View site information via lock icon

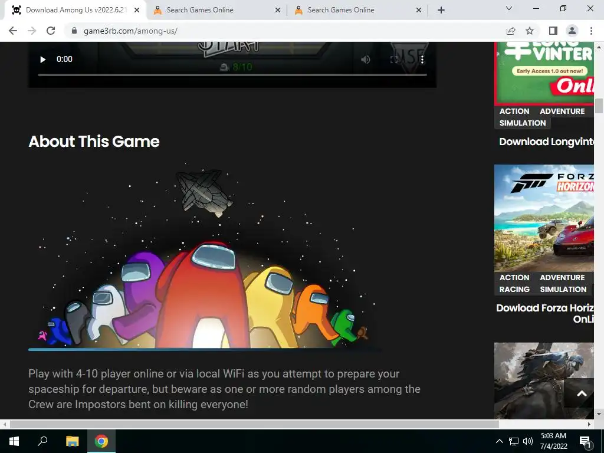(x=74, y=31)
